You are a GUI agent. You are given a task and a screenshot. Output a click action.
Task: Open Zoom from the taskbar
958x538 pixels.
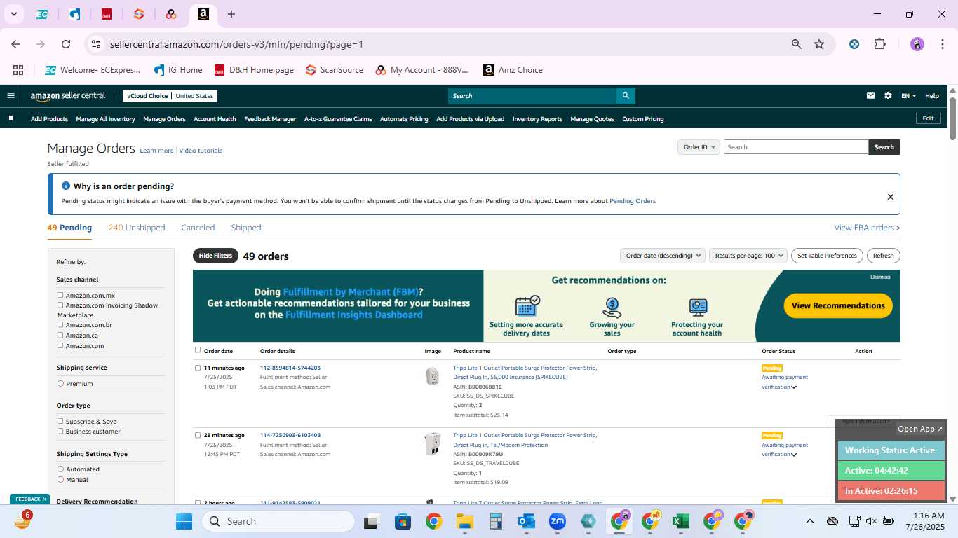coord(558,521)
